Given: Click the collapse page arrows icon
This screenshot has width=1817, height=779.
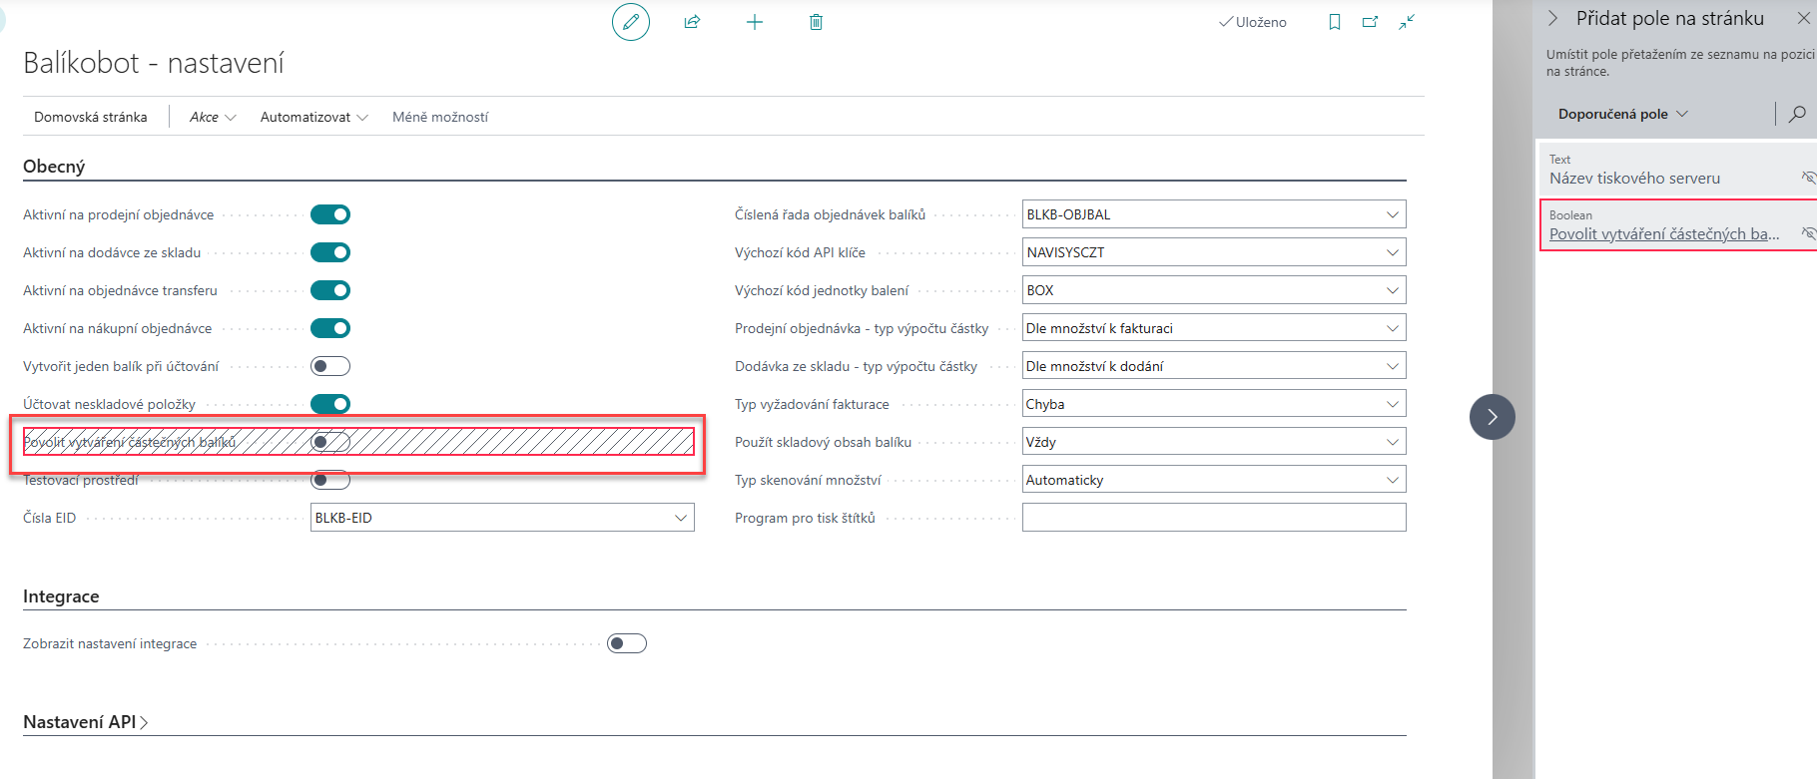Looking at the screenshot, I should coord(1407,22).
